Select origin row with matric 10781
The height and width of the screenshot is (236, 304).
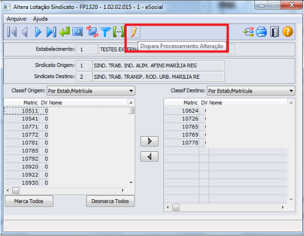click(66, 142)
